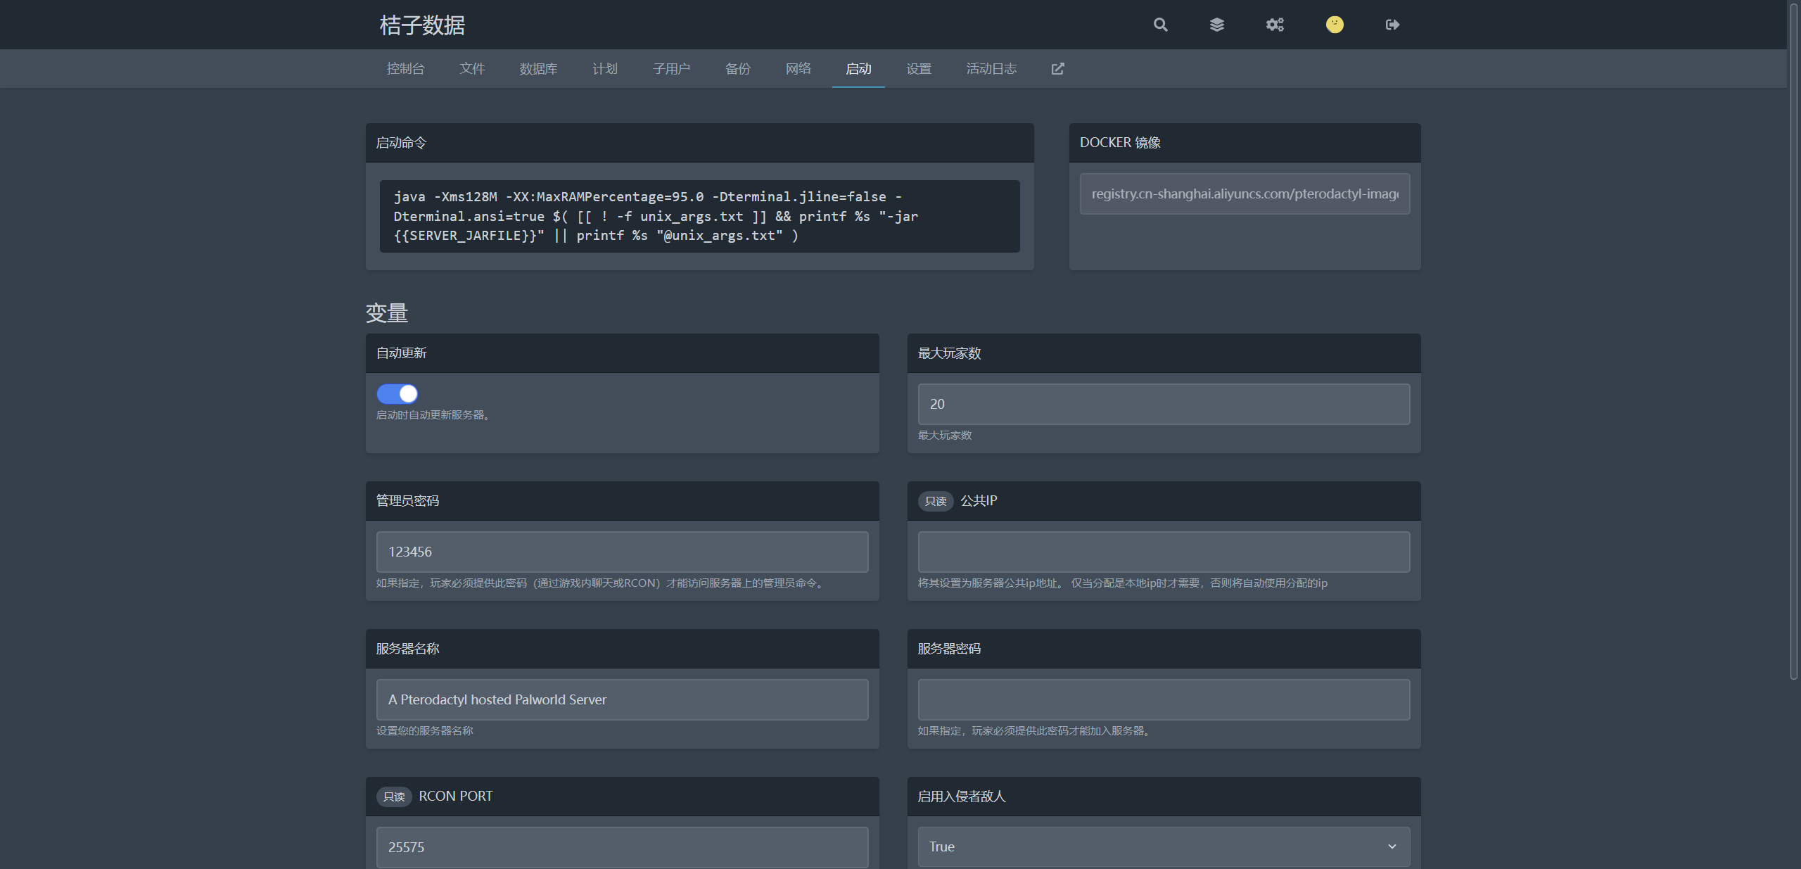Open the search magnifier icon in header
1801x869 pixels.
pyautogui.click(x=1160, y=25)
